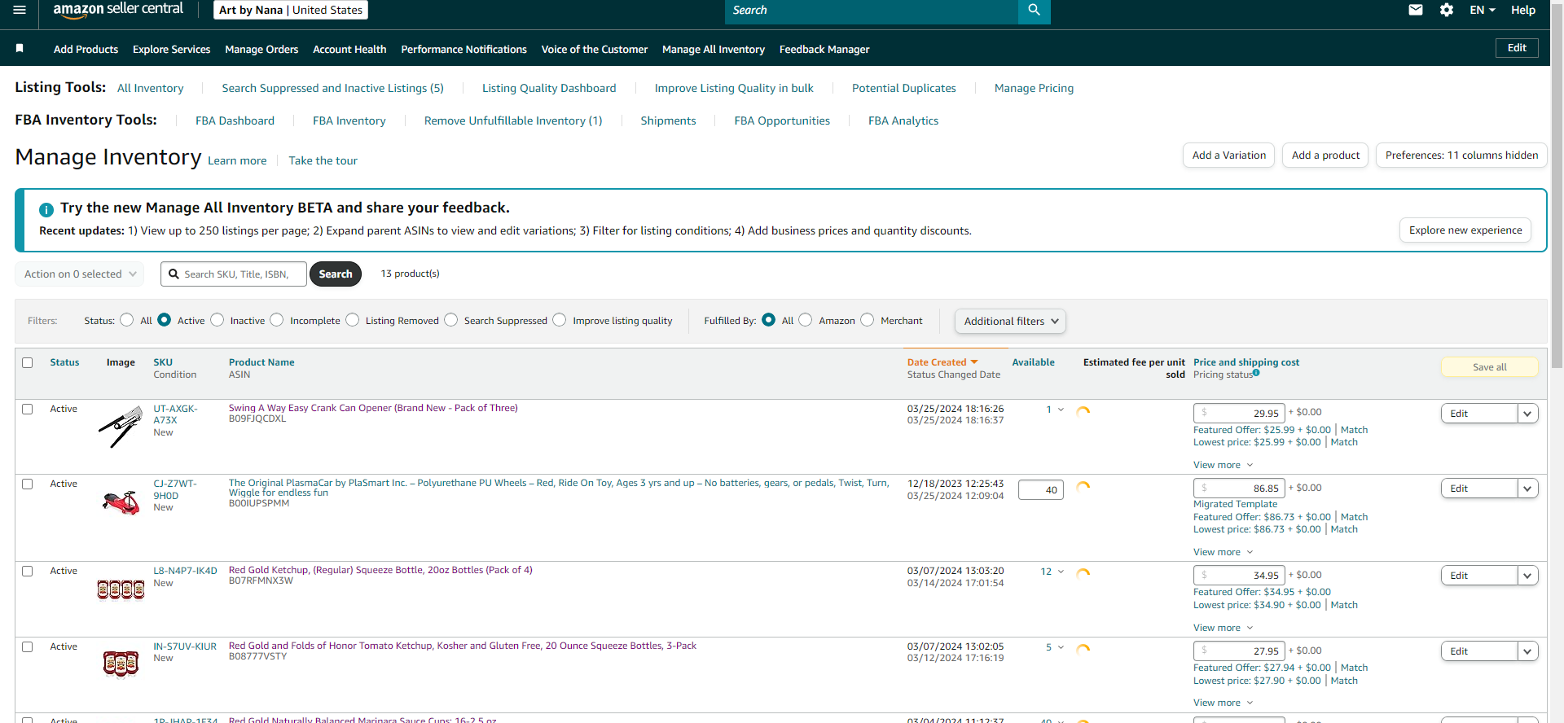Open the Red Gold Ketchup 4-pack thumbnail
1564x723 pixels.
click(121, 589)
